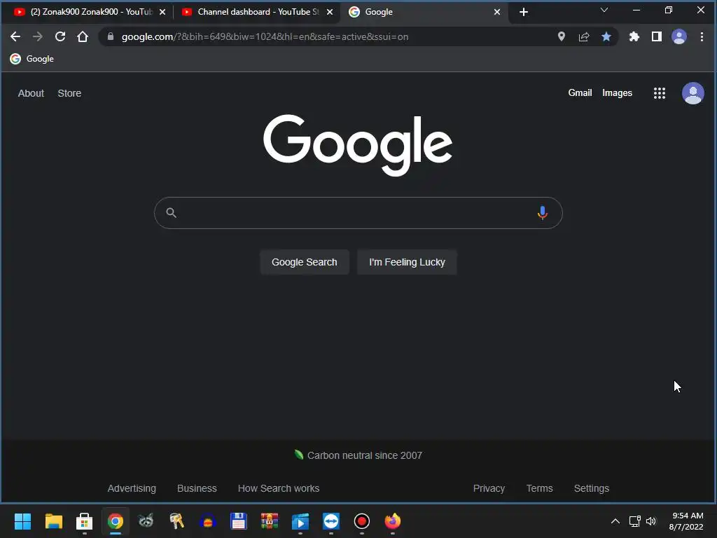Image resolution: width=717 pixels, height=538 pixels.
Task: Open the Advertising footer link
Action: 132,488
